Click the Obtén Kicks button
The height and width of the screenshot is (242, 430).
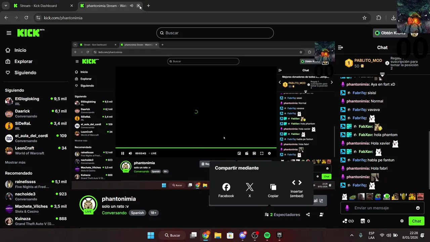(390, 33)
